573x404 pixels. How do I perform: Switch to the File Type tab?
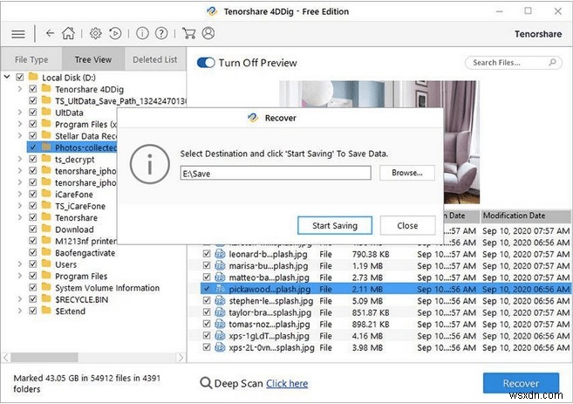(31, 59)
